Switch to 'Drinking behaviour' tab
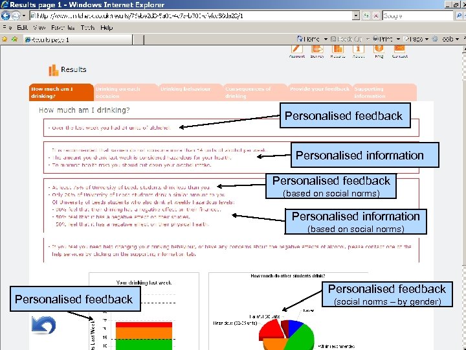 191,92
